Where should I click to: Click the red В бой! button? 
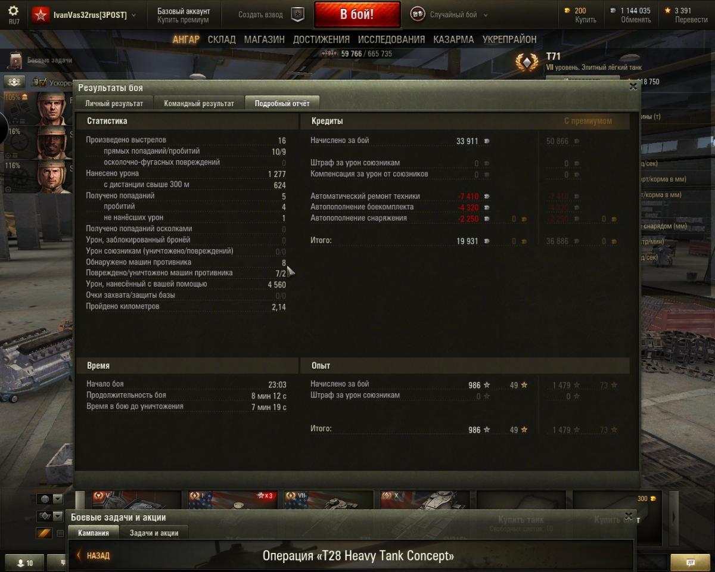(x=357, y=15)
